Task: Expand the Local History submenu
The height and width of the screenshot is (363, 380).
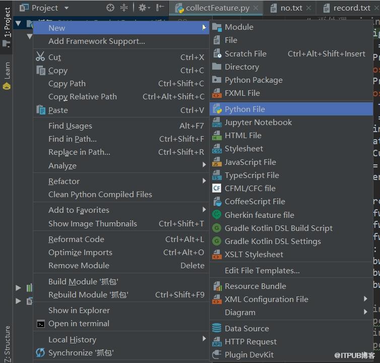Action: pyautogui.click(x=204, y=338)
